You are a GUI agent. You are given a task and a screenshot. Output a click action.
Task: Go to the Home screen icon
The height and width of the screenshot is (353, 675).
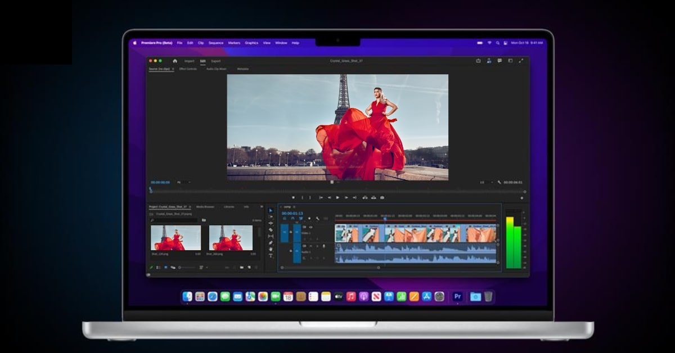175,61
